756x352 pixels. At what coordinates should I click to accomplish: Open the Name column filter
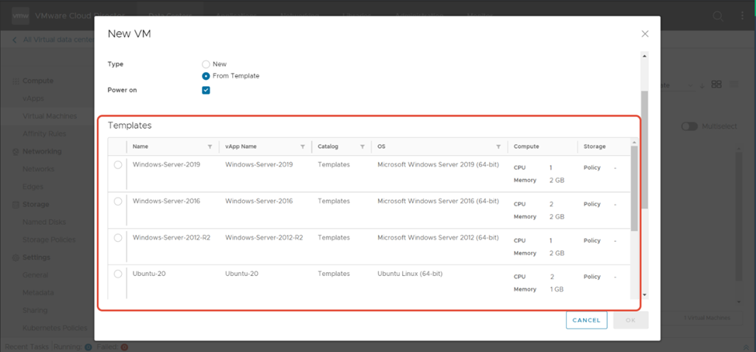click(210, 147)
